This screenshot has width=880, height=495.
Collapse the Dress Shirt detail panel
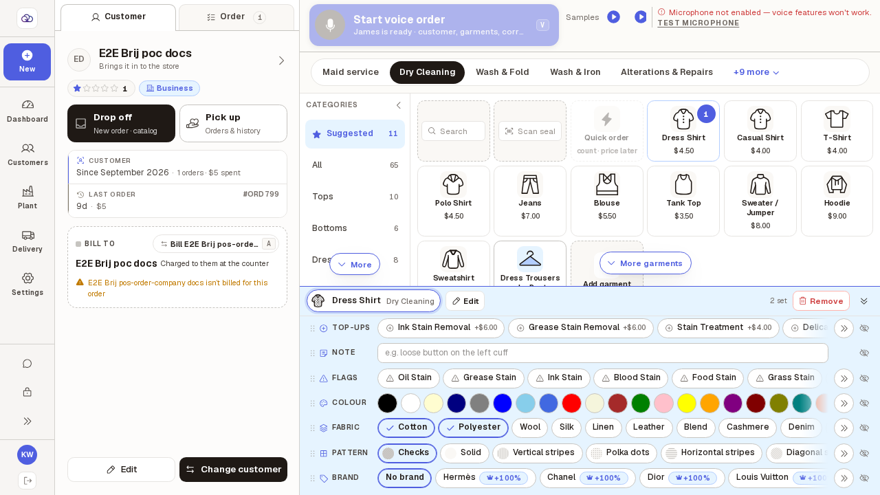864,301
